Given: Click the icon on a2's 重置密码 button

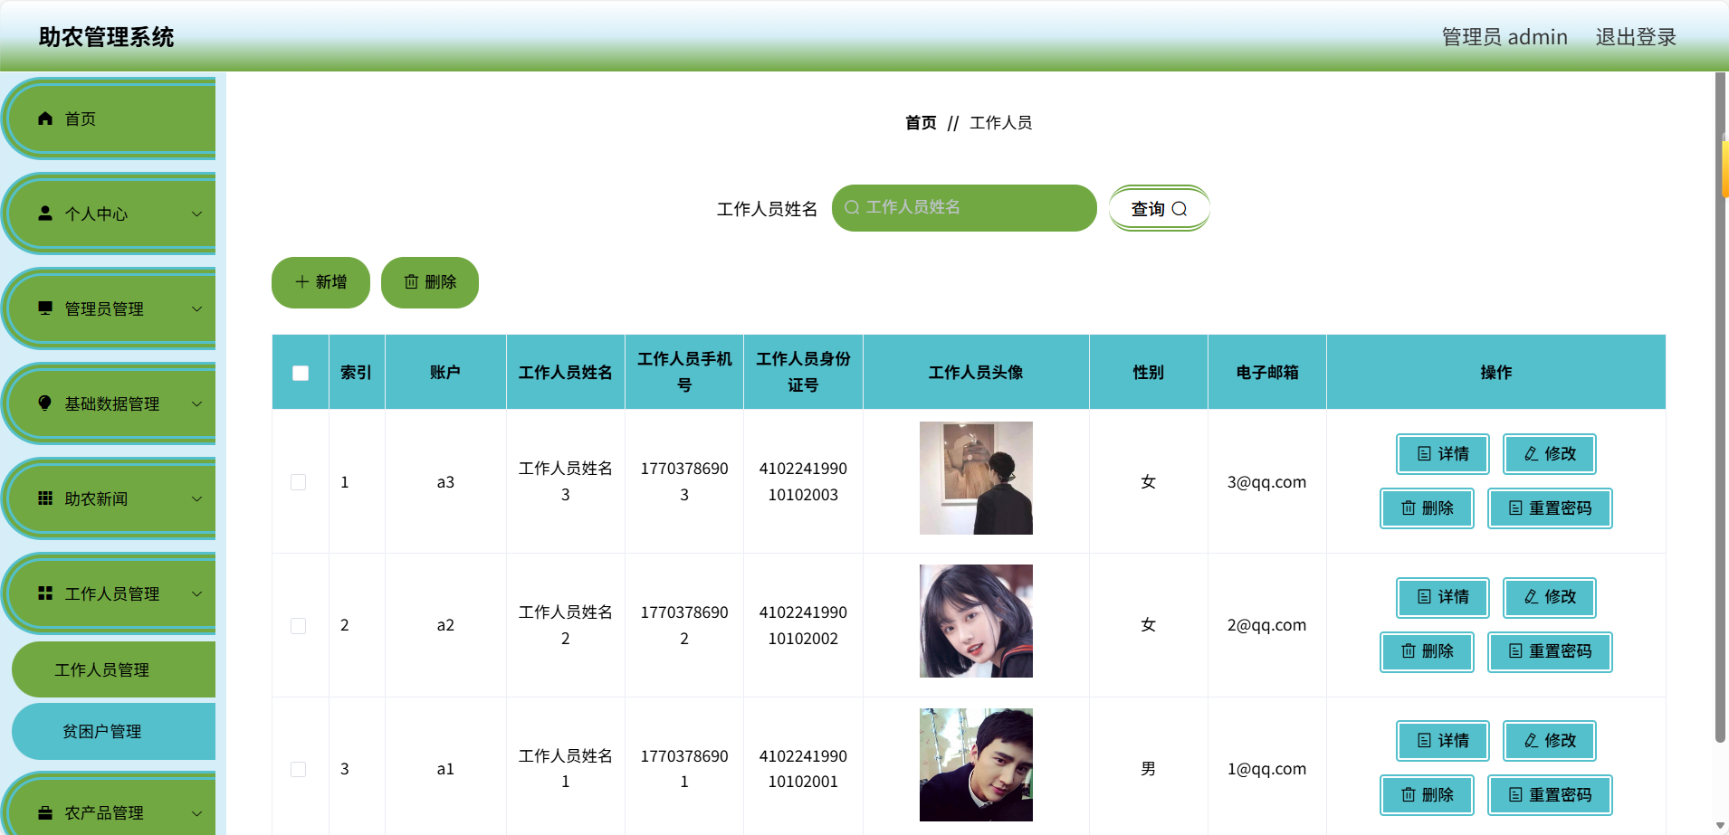Looking at the screenshot, I should 1515,651.
